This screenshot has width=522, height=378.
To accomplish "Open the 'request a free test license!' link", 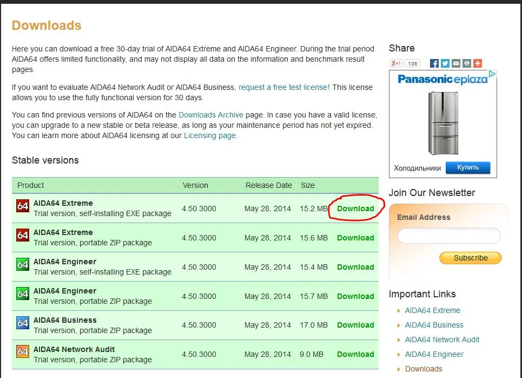I will click(284, 87).
